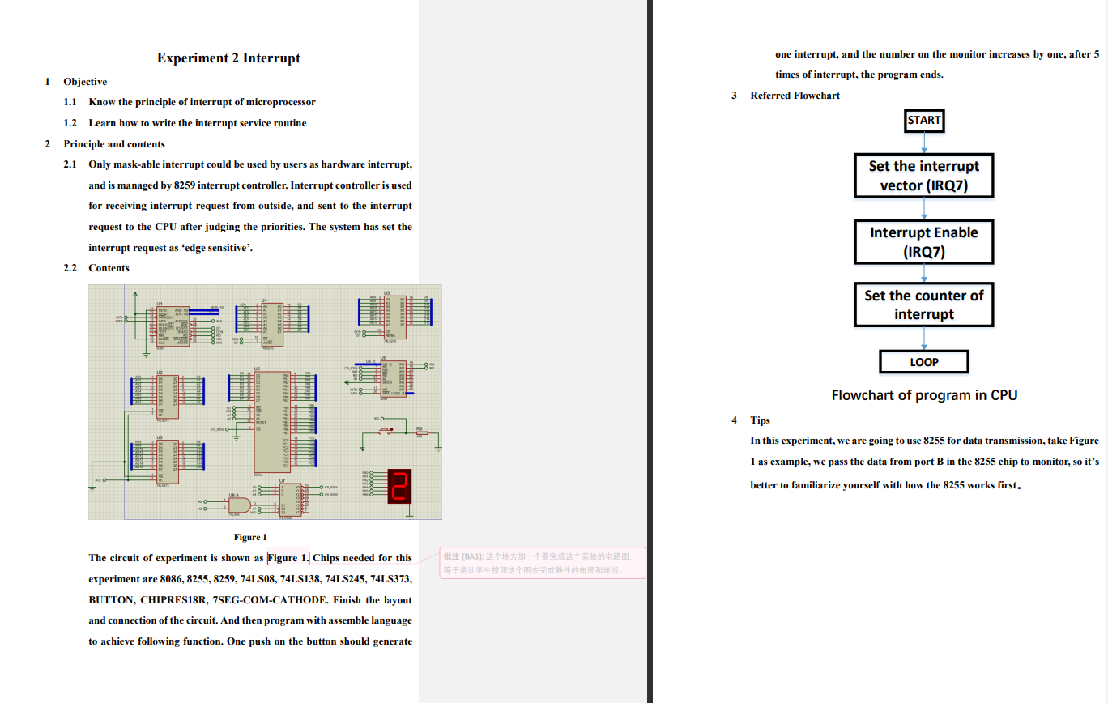Click the line starting 'and connection of the circuit'
Screen dimensions: 1108x703
click(x=250, y=620)
